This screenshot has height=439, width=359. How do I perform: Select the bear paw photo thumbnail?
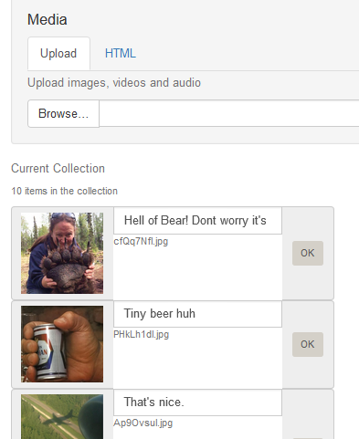pos(62,253)
